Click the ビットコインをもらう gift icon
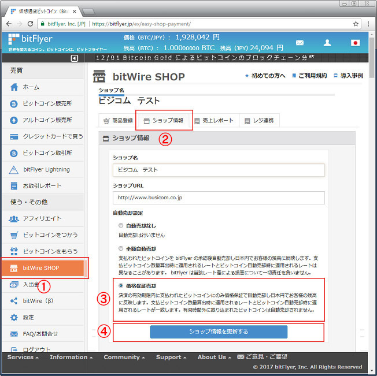This screenshot has width=377, height=376. tap(14, 251)
